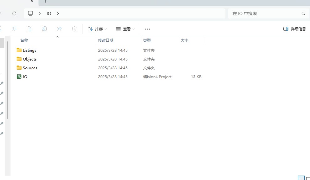Click the Share icon in toolbar
Image resolution: width=310 pixels, height=180 pixels.
pos(59,29)
